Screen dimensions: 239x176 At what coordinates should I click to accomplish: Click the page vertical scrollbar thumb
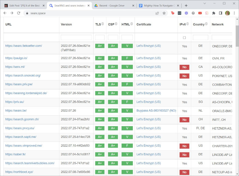coord(237,36)
